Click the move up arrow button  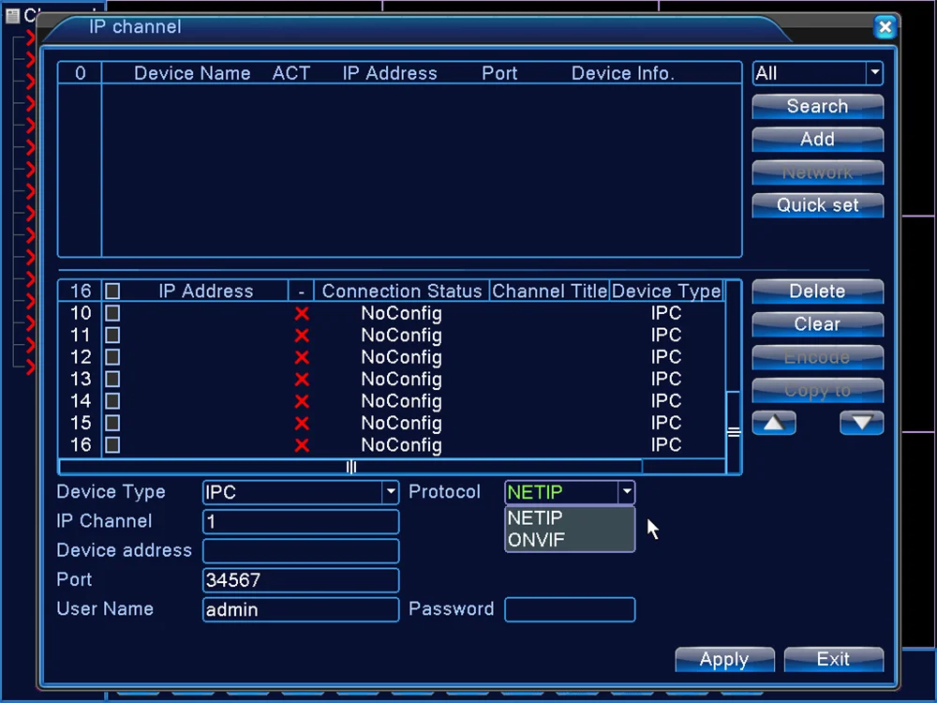click(774, 423)
